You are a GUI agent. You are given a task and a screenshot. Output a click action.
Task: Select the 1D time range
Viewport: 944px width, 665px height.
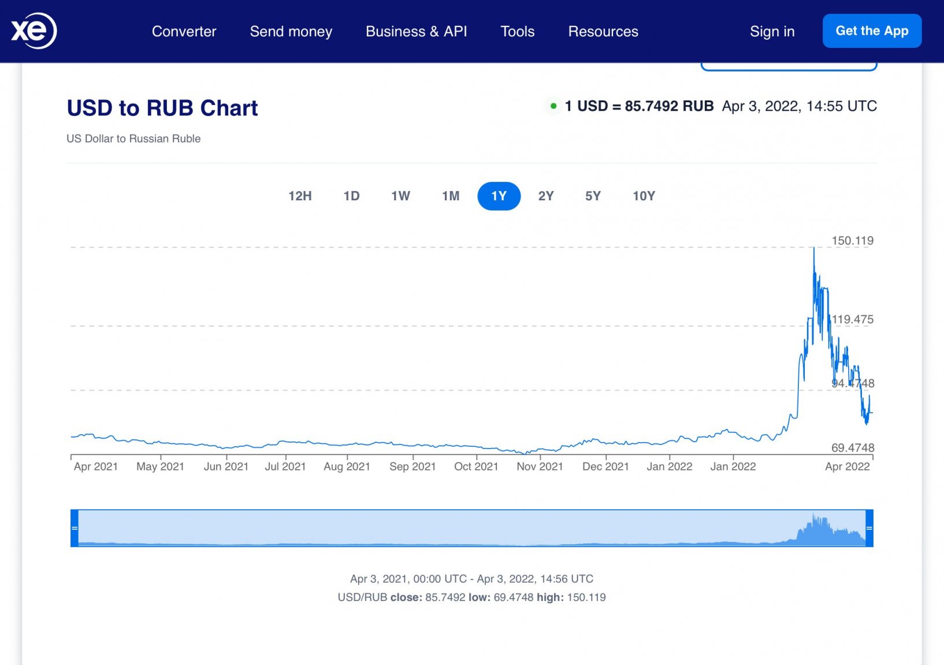pos(351,196)
